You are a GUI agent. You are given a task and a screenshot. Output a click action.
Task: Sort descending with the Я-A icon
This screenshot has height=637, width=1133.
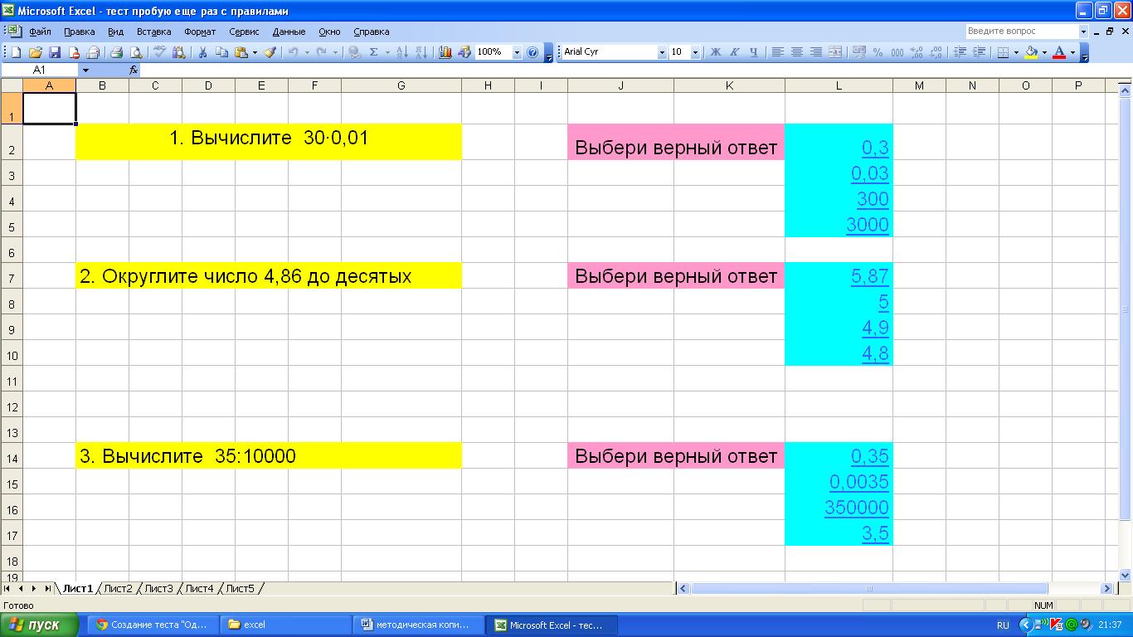pos(421,52)
